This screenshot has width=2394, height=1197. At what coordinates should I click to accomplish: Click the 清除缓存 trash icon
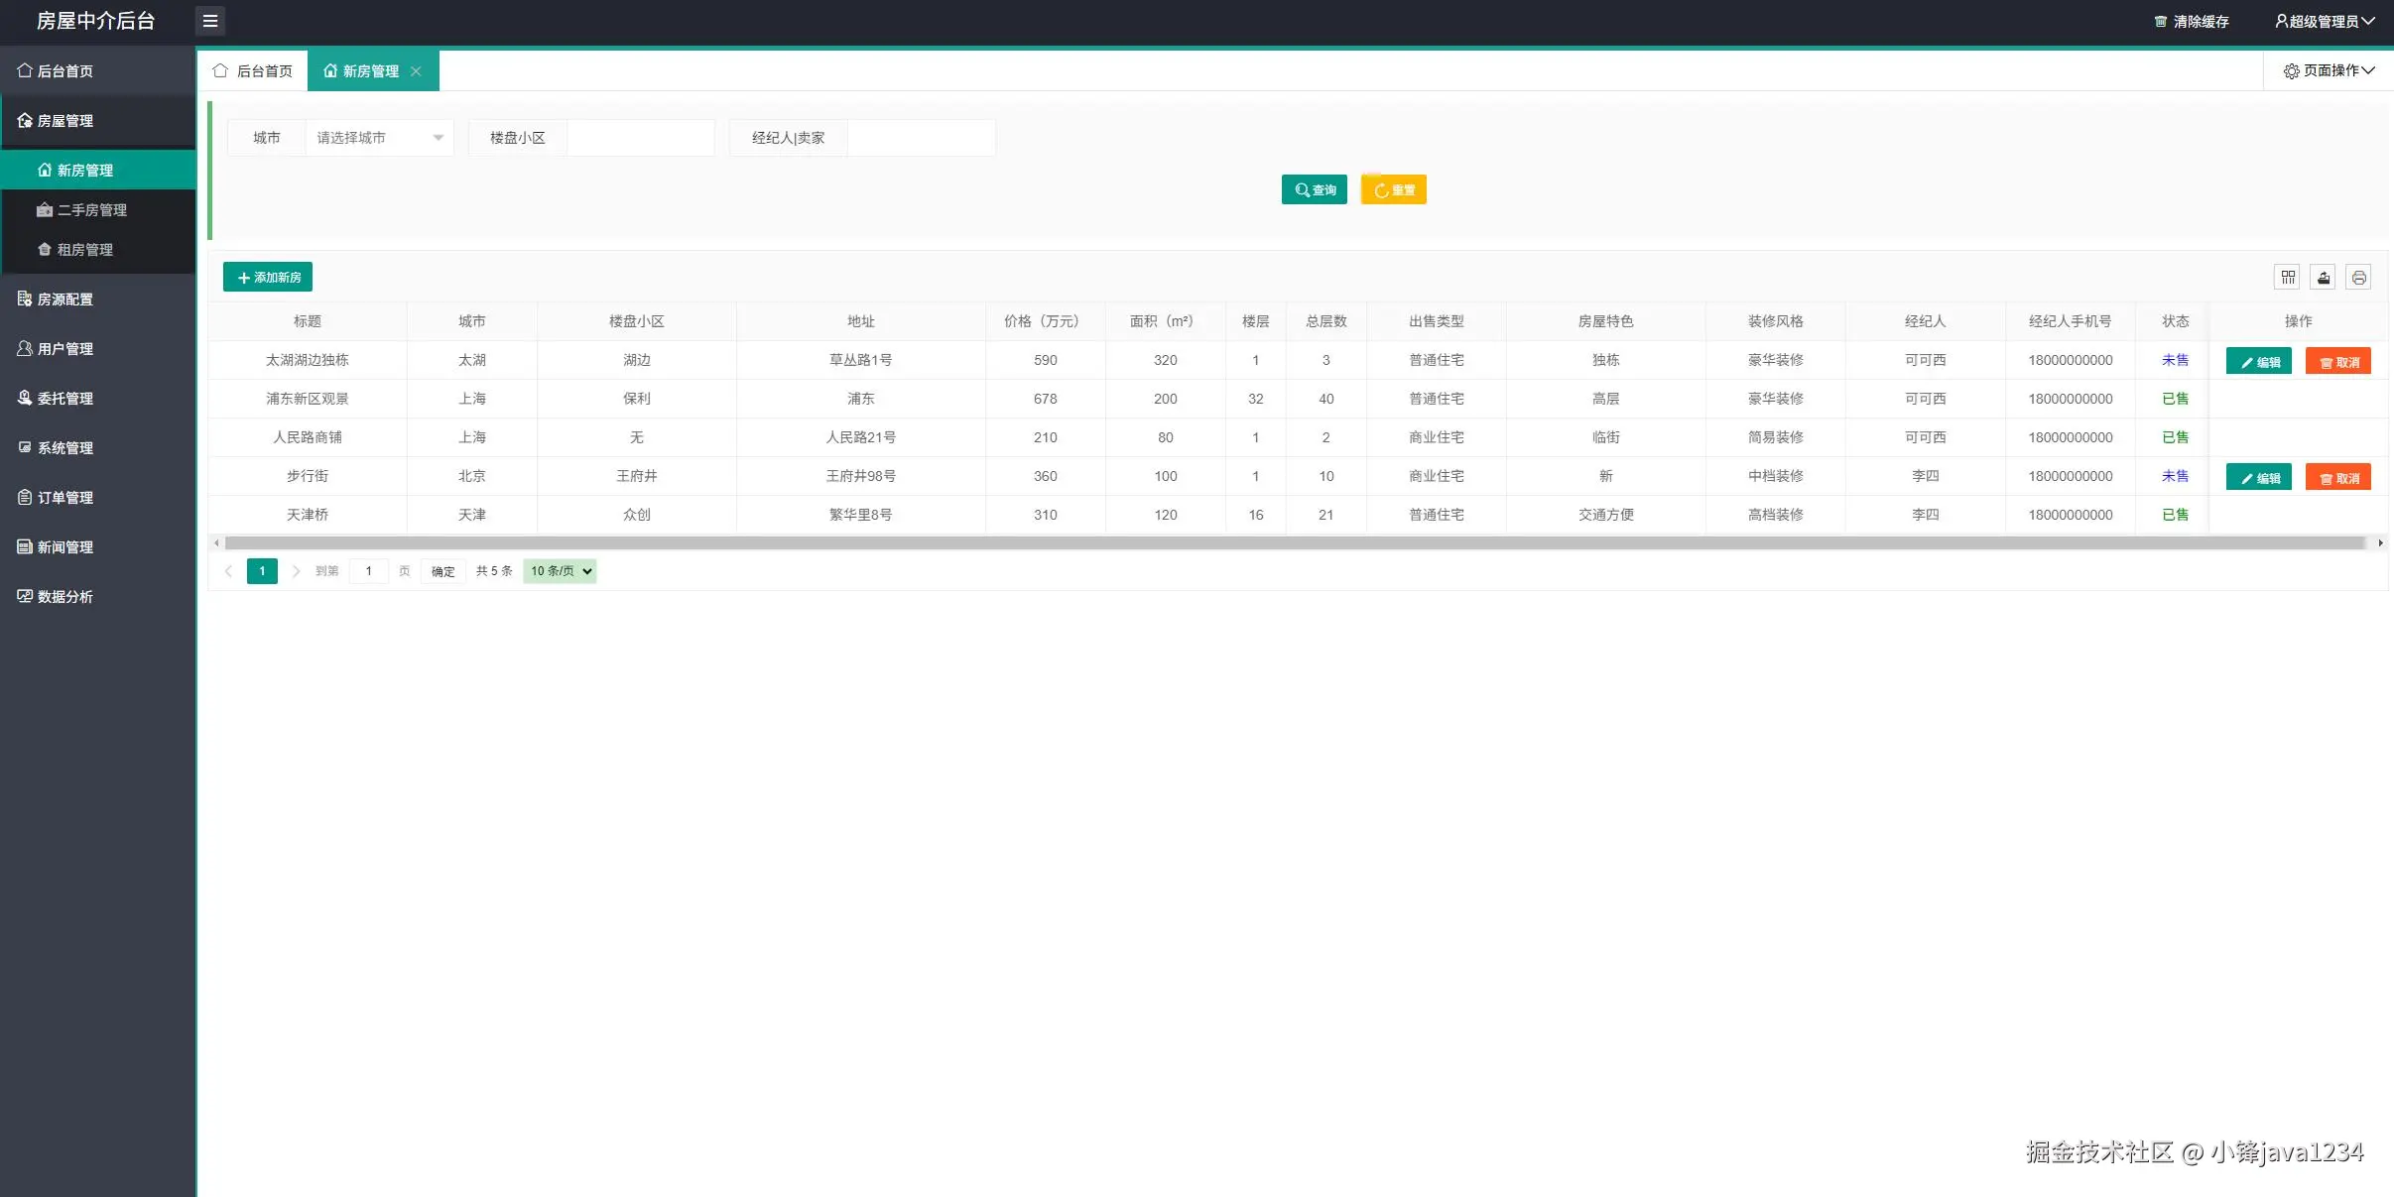click(2160, 22)
